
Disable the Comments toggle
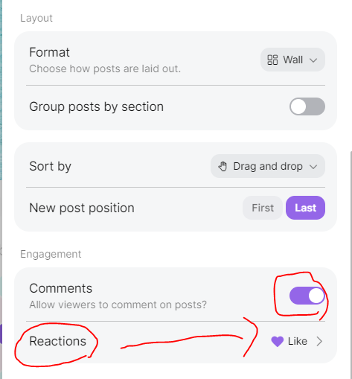(x=307, y=296)
